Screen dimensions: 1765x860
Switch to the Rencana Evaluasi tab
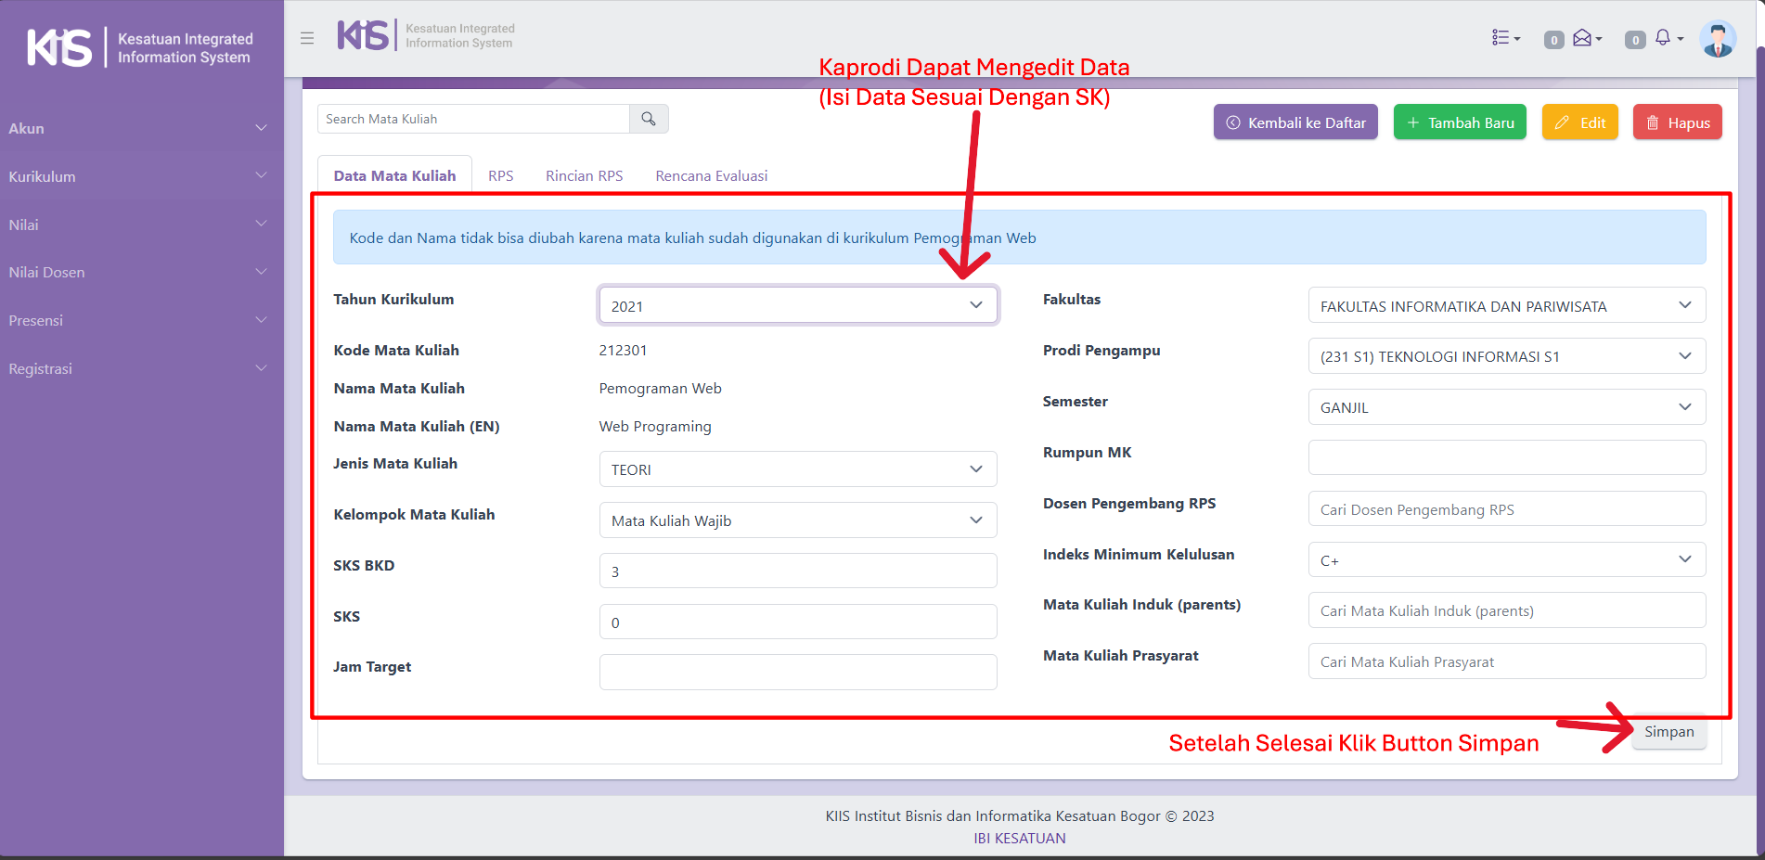point(711,175)
